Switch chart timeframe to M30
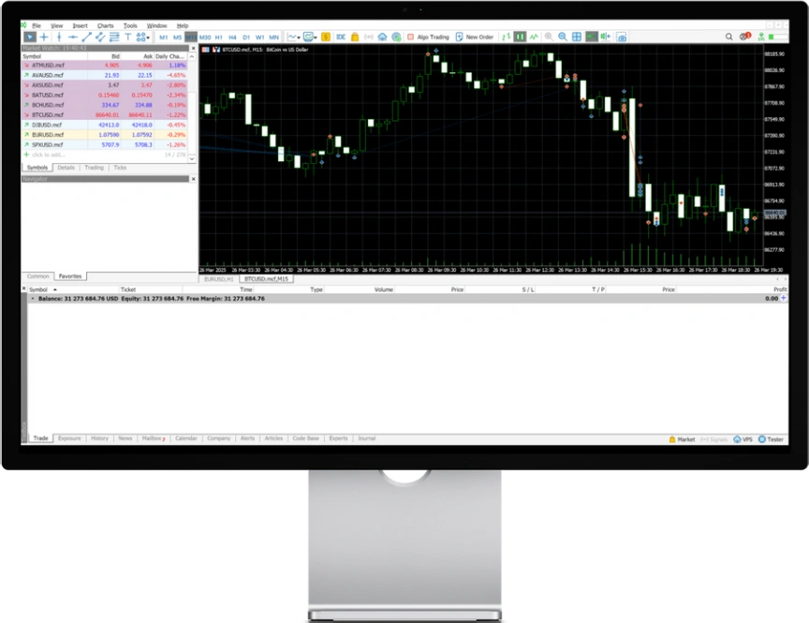 (204, 37)
